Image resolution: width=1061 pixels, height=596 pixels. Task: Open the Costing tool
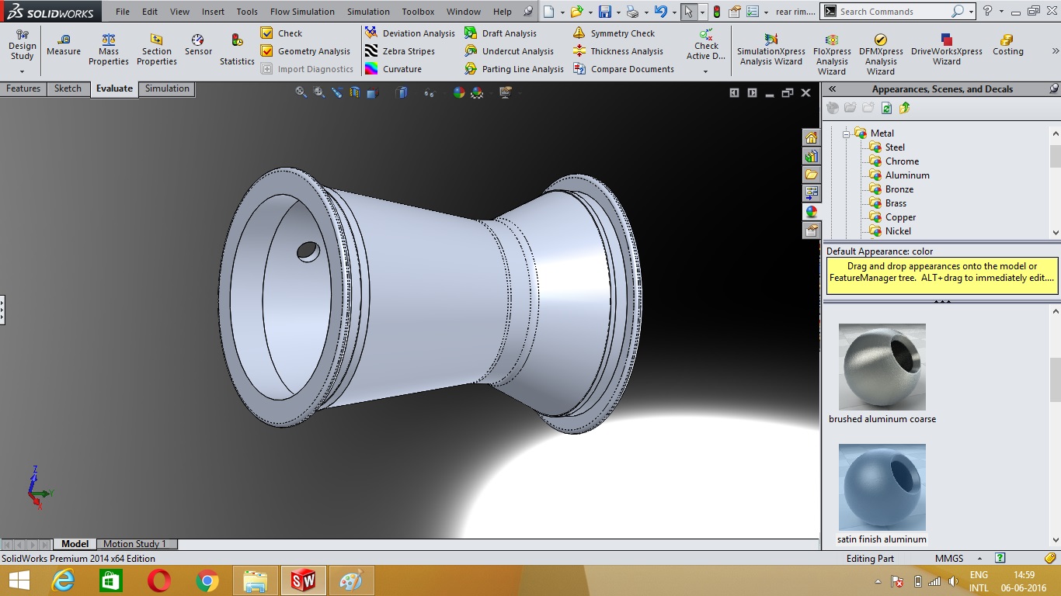pos(1007,45)
